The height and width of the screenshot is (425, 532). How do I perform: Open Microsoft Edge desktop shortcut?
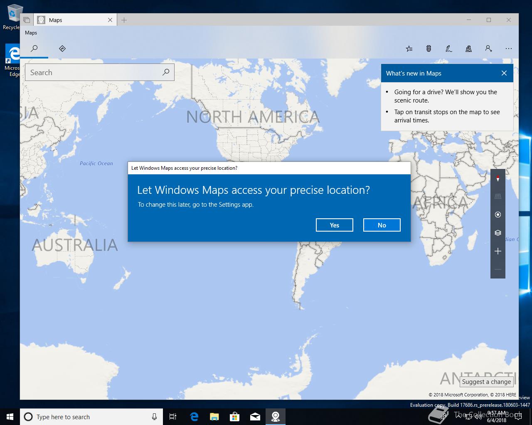click(12, 61)
